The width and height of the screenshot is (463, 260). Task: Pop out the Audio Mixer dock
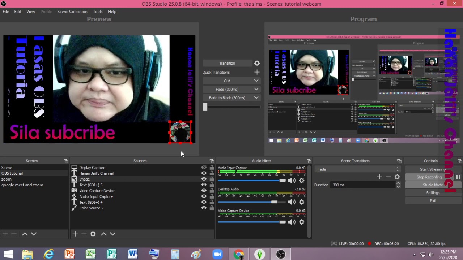pos(309,161)
